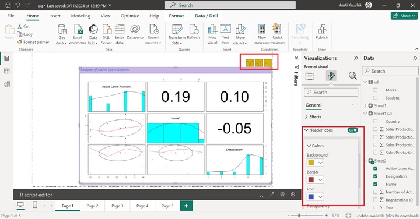Switch to Report view in sidebar
420x219 pixels.
click(x=6, y=58)
